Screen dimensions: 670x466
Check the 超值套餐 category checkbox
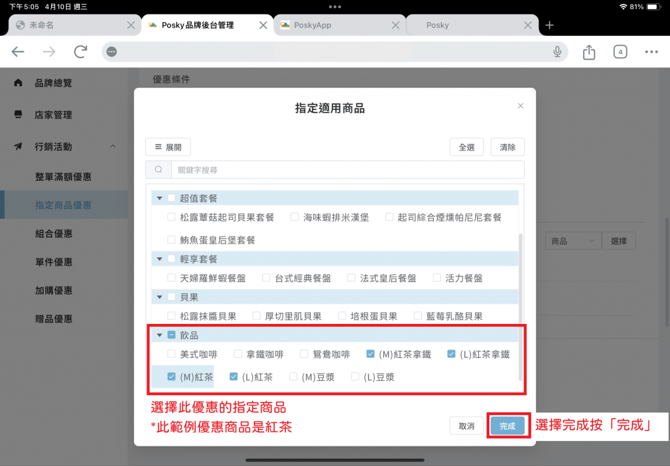point(171,198)
